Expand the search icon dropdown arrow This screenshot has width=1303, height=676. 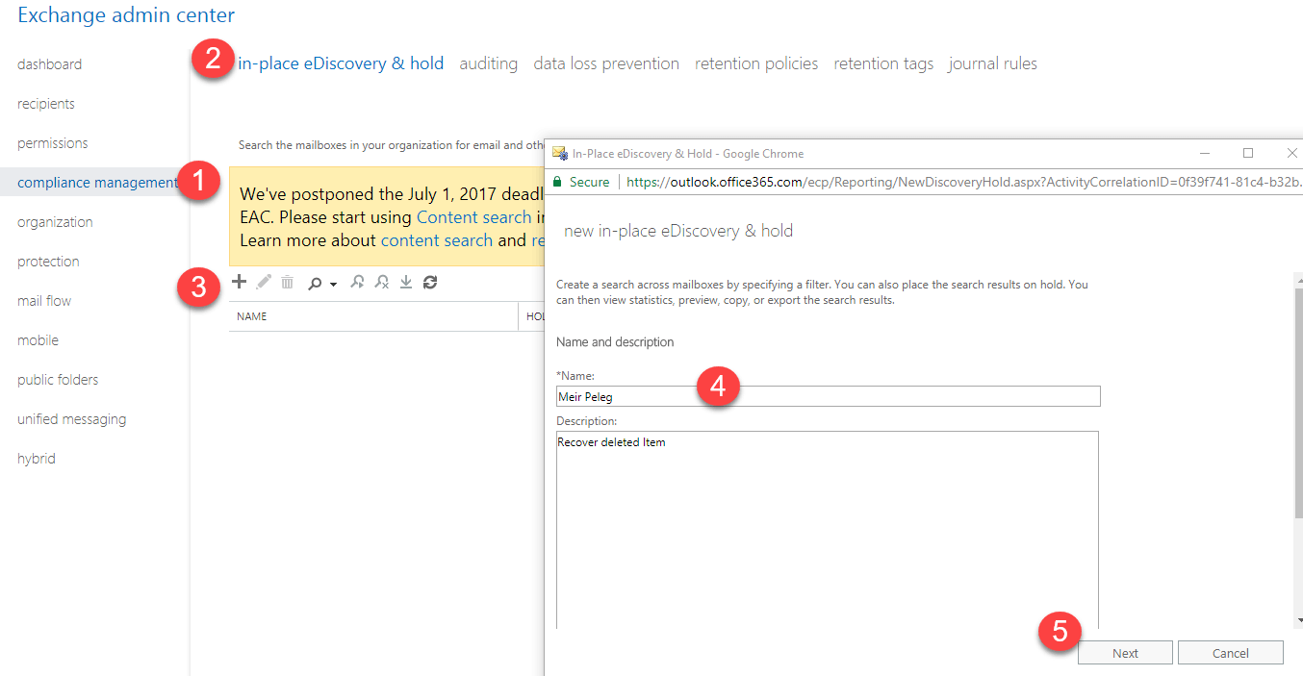(333, 285)
